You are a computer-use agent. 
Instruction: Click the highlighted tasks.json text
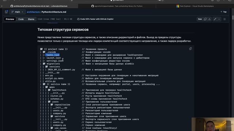53,55
